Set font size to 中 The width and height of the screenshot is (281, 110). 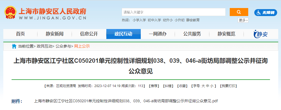pyautogui.click(x=207, y=86)
